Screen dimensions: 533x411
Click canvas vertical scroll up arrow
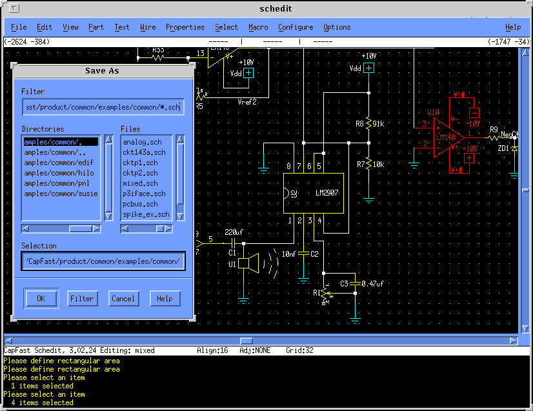(525, 52)
